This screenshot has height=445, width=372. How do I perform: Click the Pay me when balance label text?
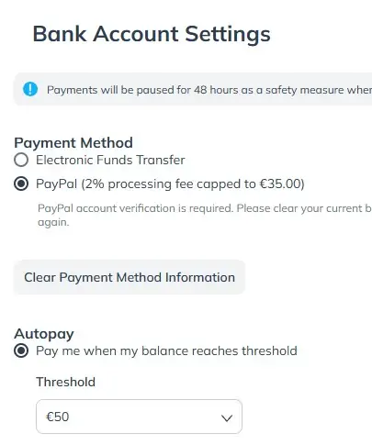click(x=166, y=350)
